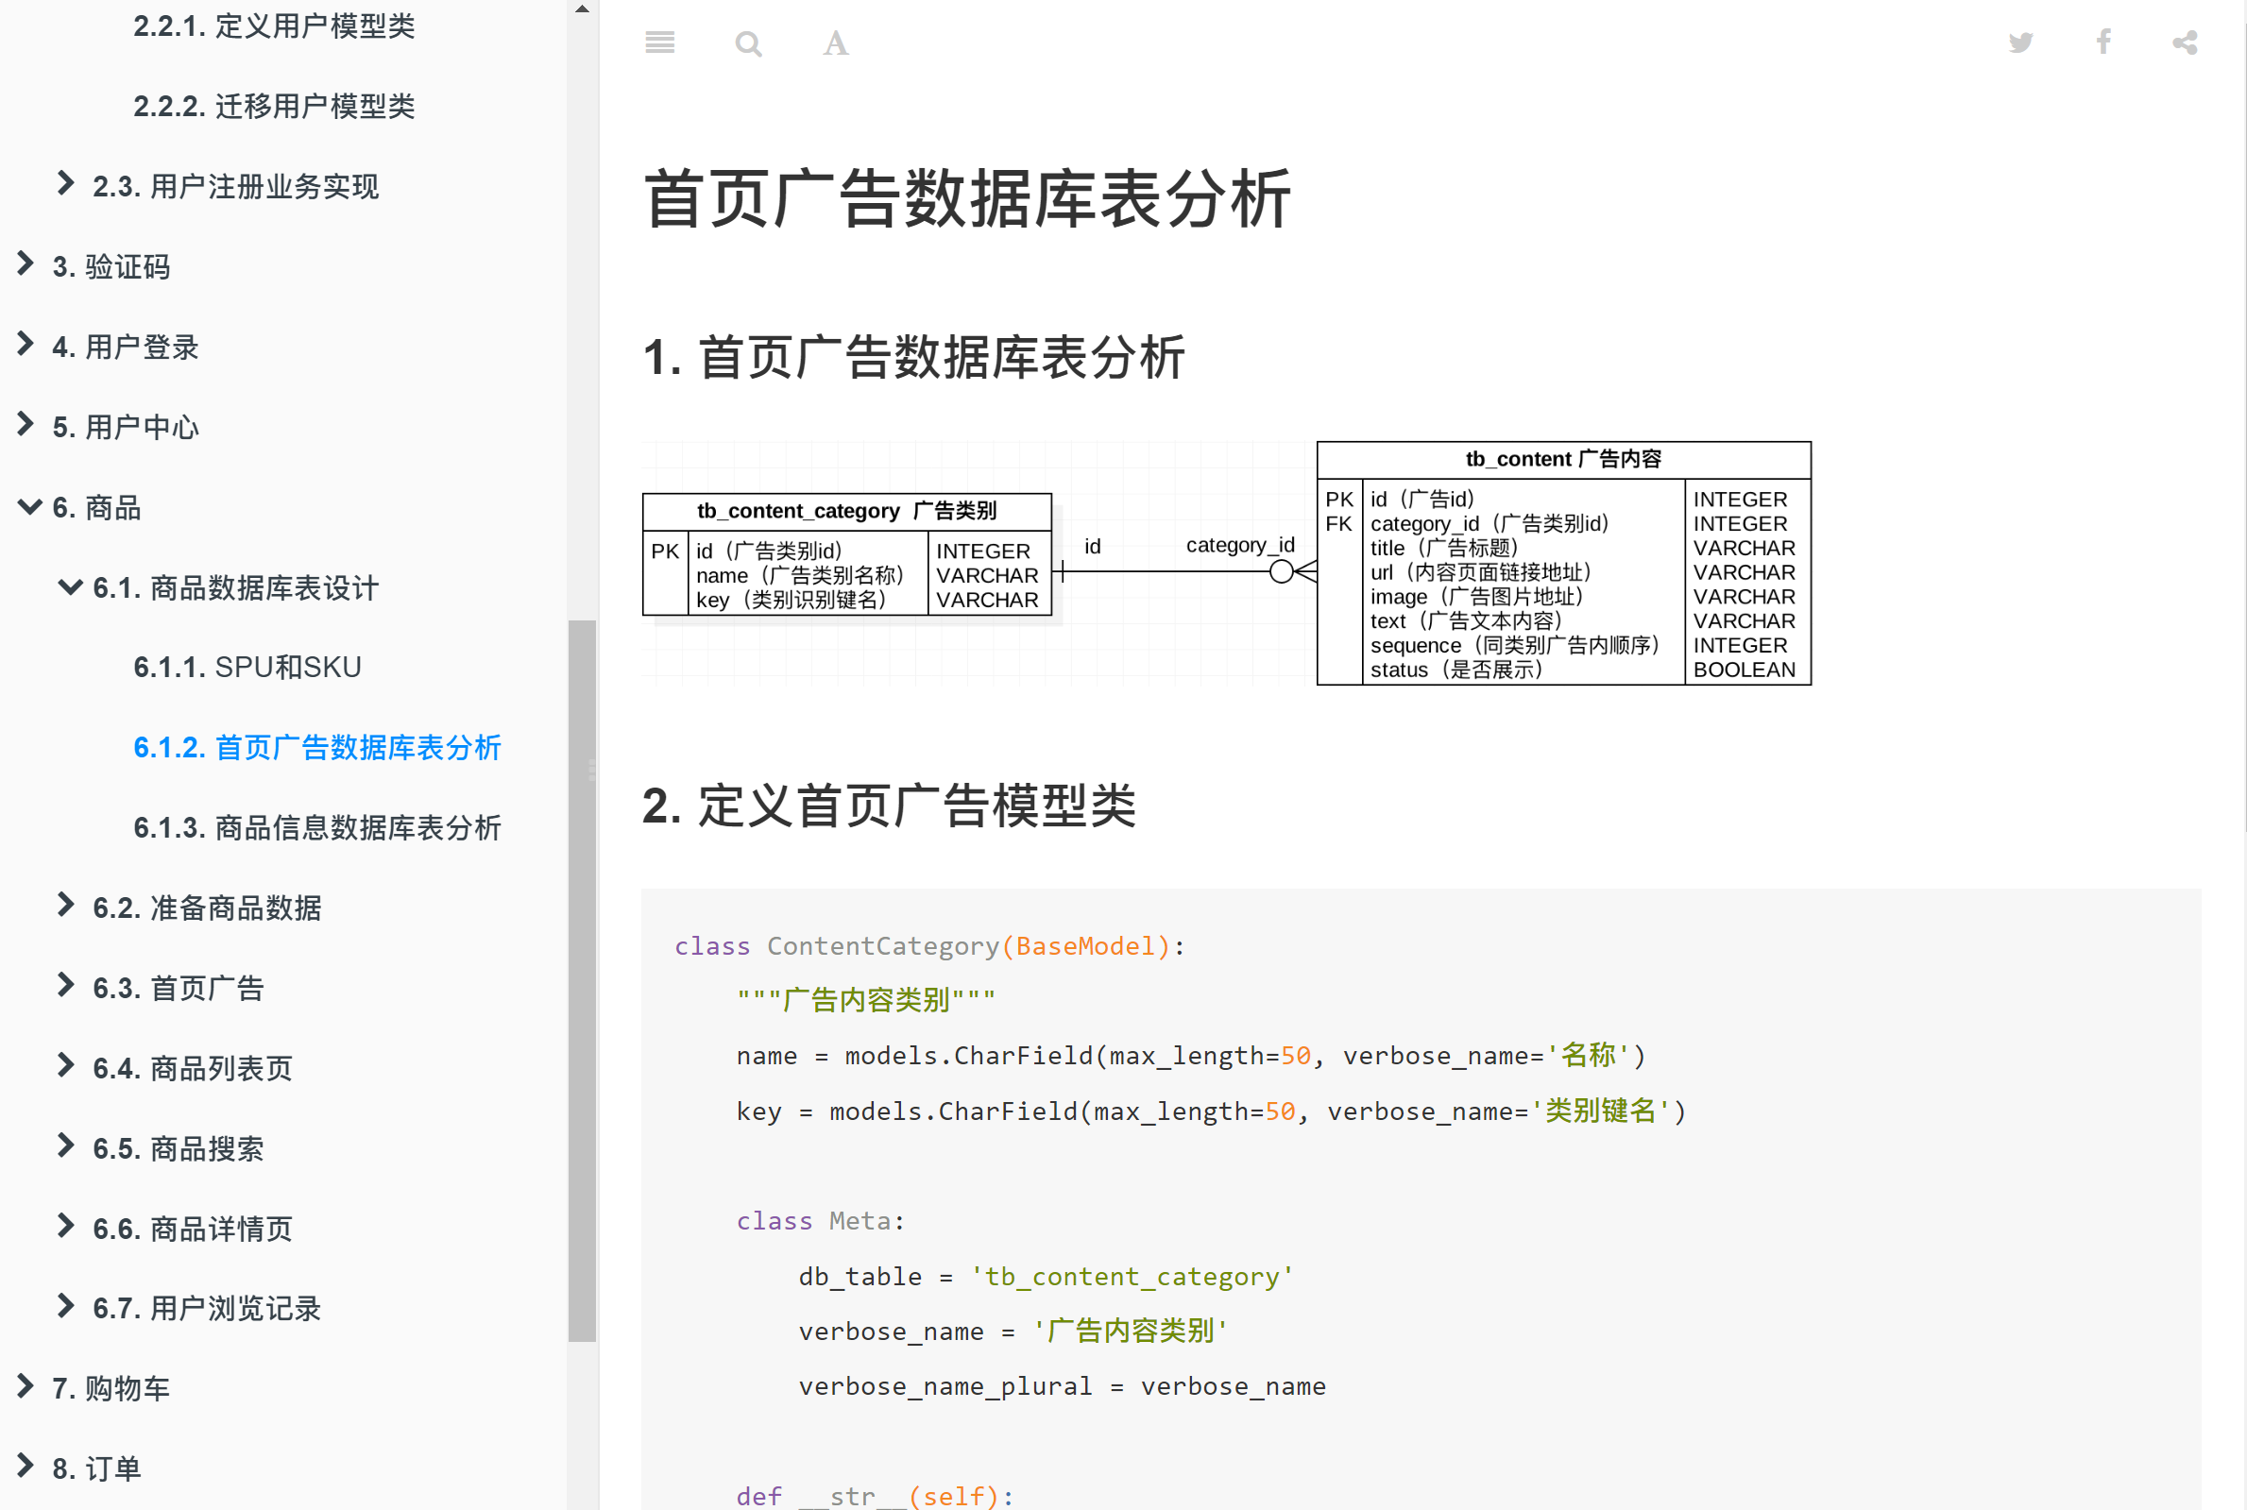Viewport: 2247px width, 1510px height.
Task: Expand chapter 3 验证码 chevron
Action: (26, 263)
